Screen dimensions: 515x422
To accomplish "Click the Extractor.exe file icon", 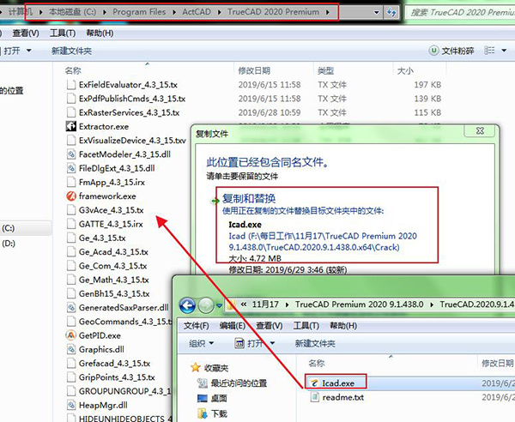I will [71, 126].
